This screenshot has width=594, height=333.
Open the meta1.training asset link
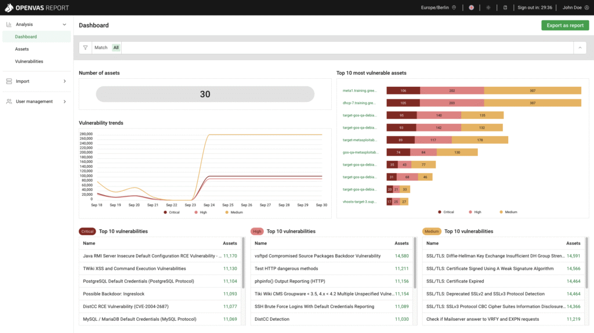pos(360,90)
